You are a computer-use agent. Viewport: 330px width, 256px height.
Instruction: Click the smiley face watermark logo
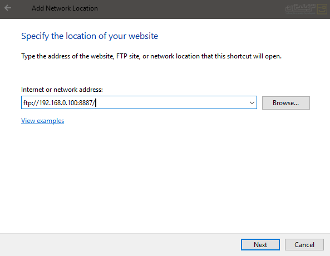tap(322, 9)
